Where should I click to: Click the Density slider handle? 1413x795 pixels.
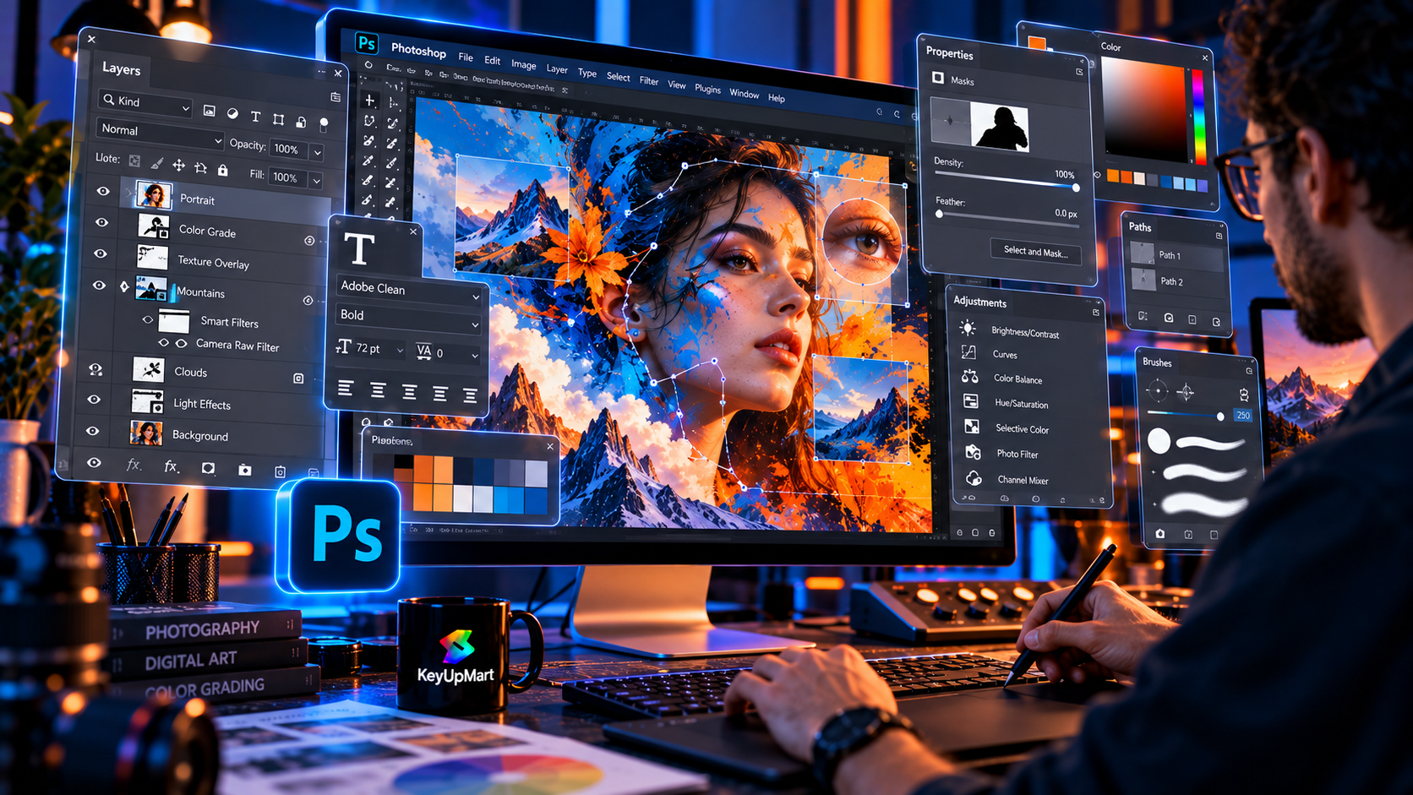coord(1076,188)
